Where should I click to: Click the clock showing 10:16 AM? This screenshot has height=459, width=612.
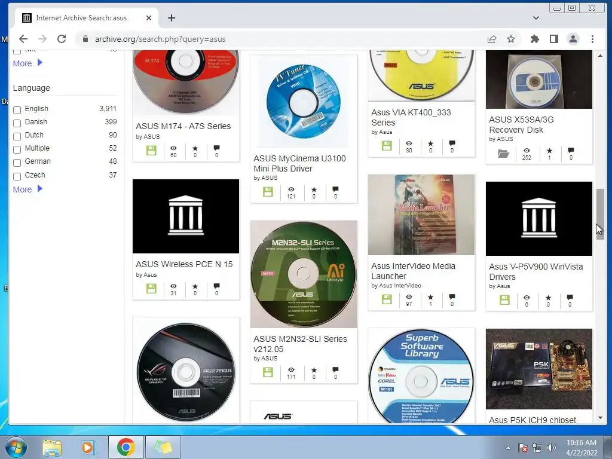click(581, 443)
